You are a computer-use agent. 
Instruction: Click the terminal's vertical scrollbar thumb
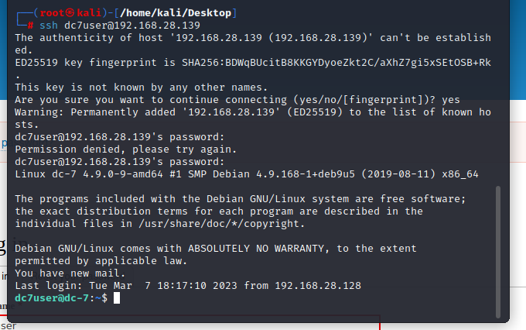[498, 251]
